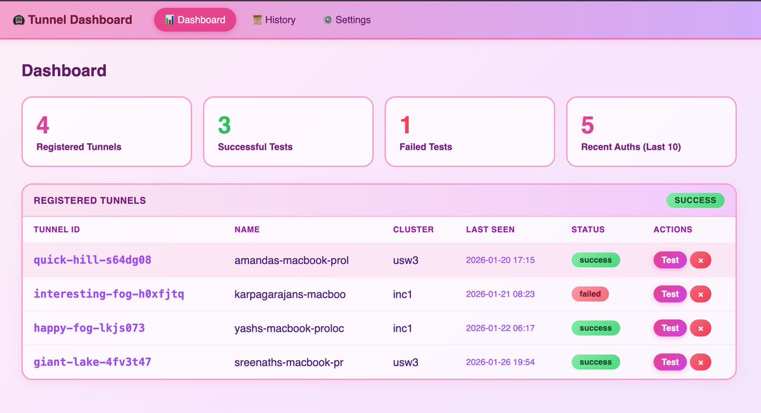
Task: Run Test for quick-hill-s64dg08
Action: click(x=670, y=260)
